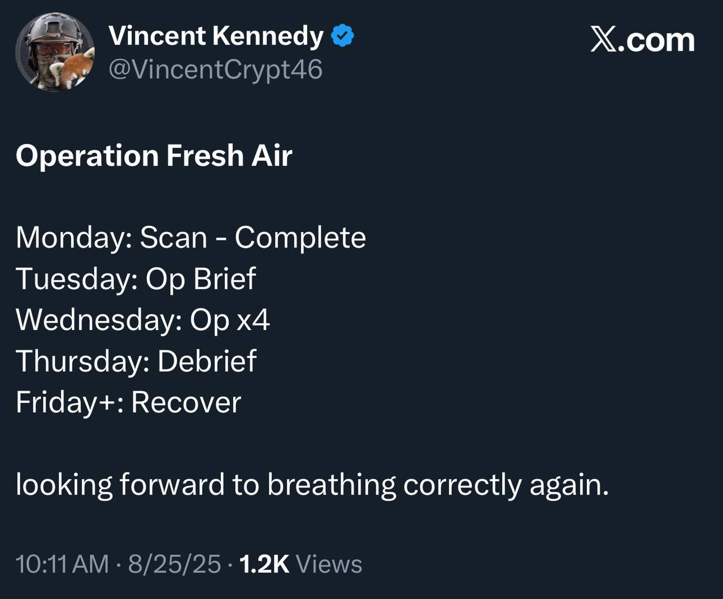Click Vincent Kennedy's profile avatar
723x599 pixels.
pyautogui.click(x=55, y=53)
